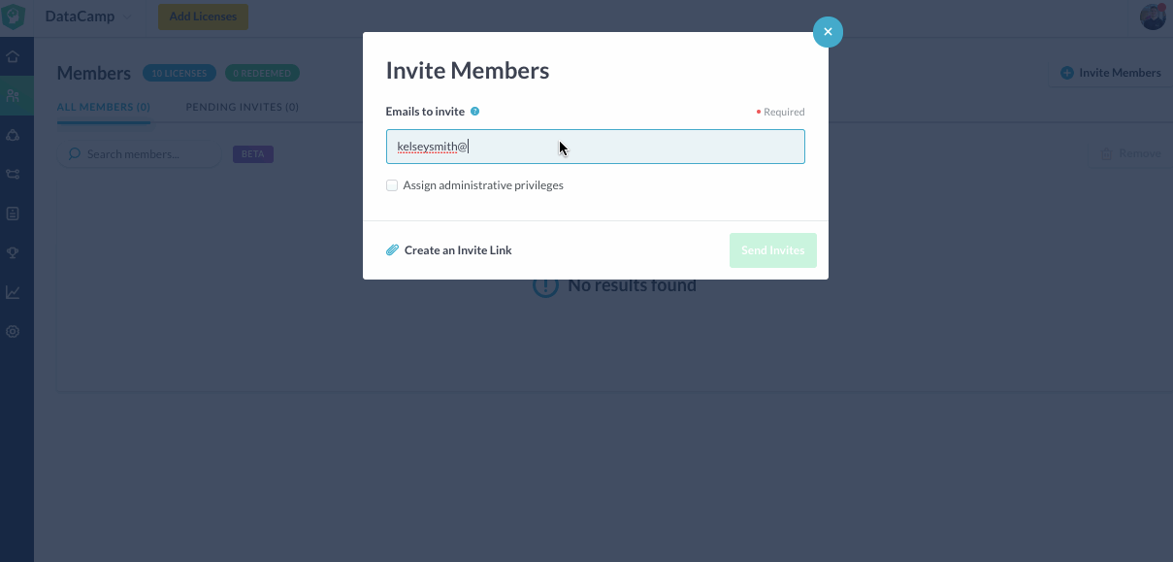
Task: Switch to the All Members tab
Action: pos(104,107)
